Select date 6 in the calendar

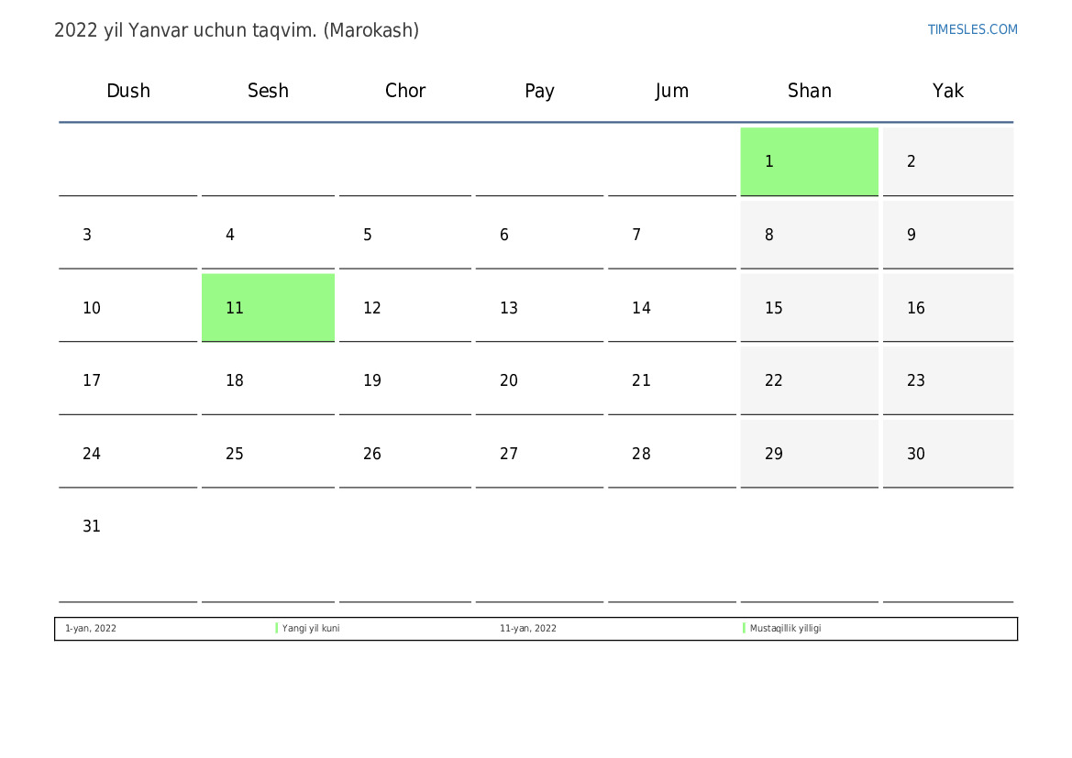[539, 235]
